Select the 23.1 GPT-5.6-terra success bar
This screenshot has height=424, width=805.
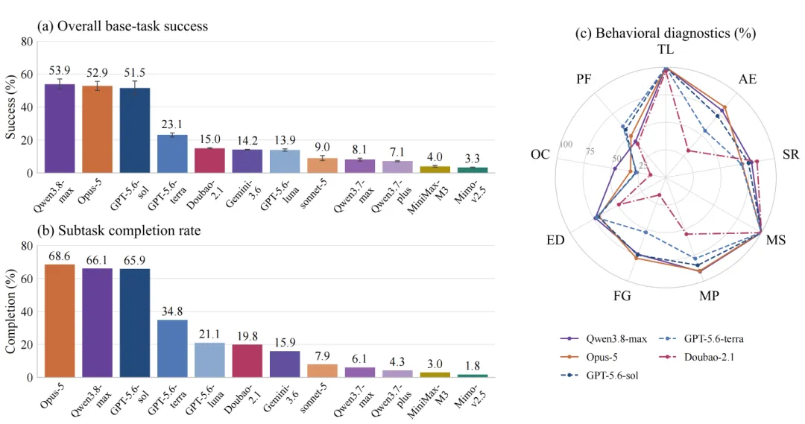[172, 154]
